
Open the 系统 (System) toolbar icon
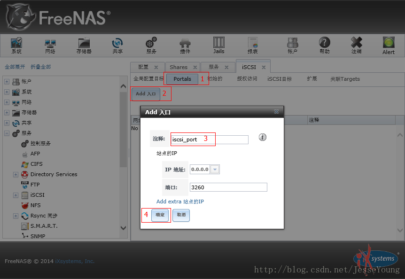pyautogui.click(x=16, y=46)
